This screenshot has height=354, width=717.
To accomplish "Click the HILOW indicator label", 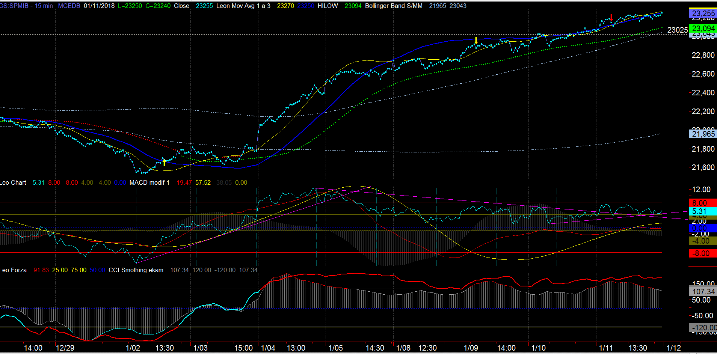I will click(328, 6).
